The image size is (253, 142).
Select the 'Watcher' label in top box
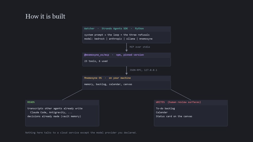89,29
